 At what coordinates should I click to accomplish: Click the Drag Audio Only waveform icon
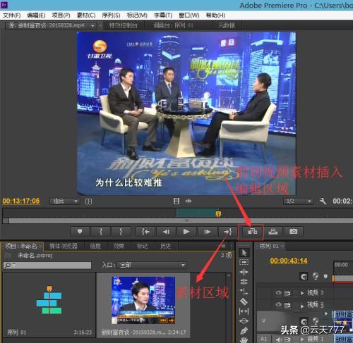pos(189,201)
